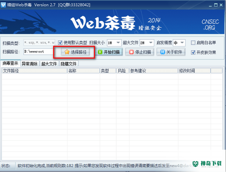Click the 扫描类型 input field
This screenshot has height=172, width=226.
point(39,43)
